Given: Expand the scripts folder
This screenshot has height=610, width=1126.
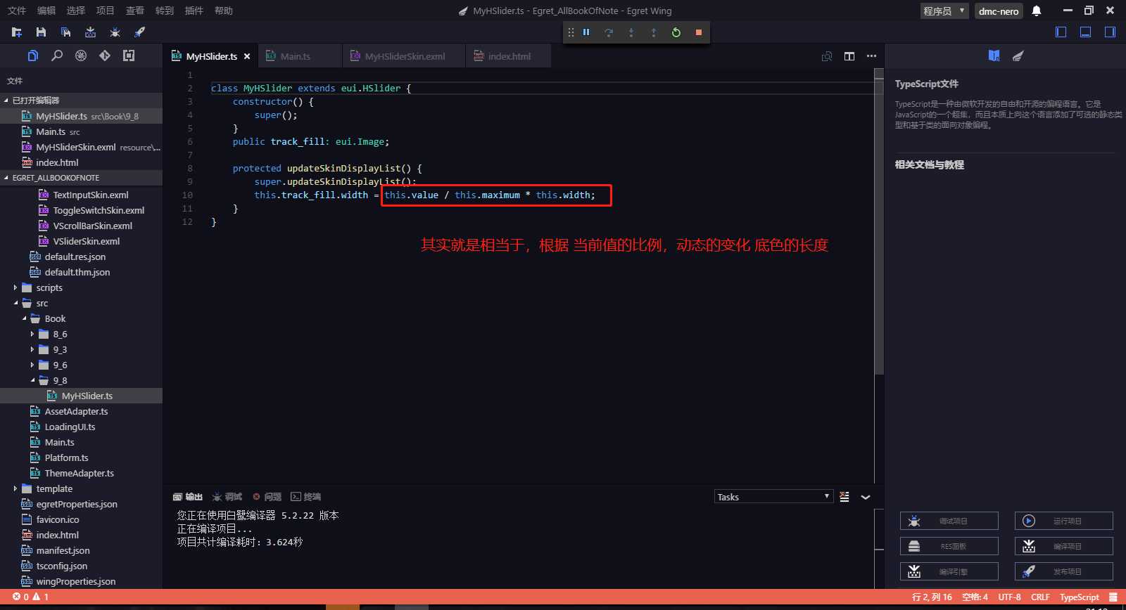Looking at the screenshot, I should (x=15, y=287).
